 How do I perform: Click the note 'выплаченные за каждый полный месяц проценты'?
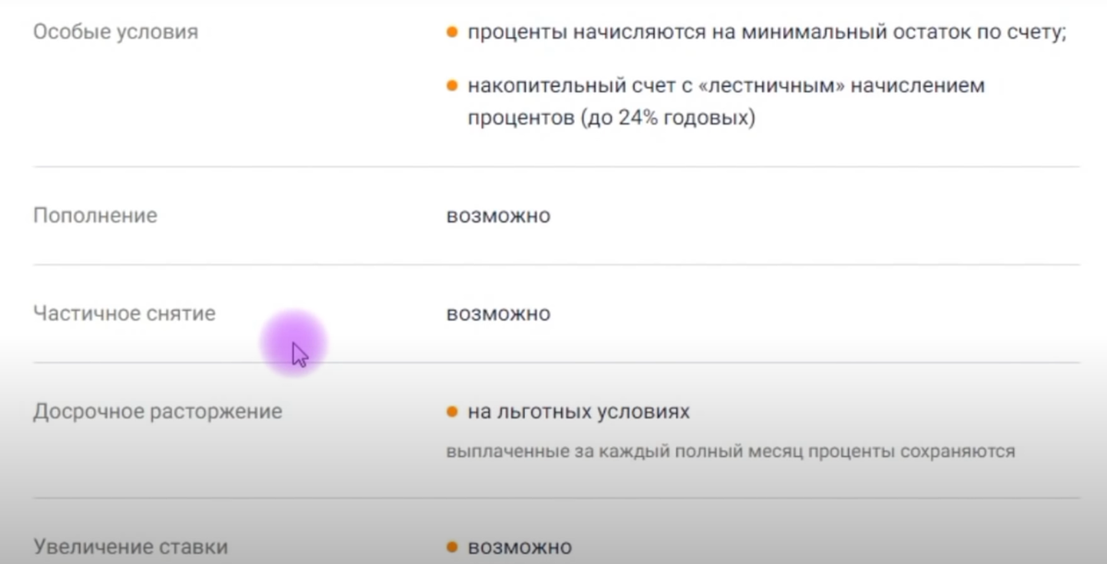(675, 452)
